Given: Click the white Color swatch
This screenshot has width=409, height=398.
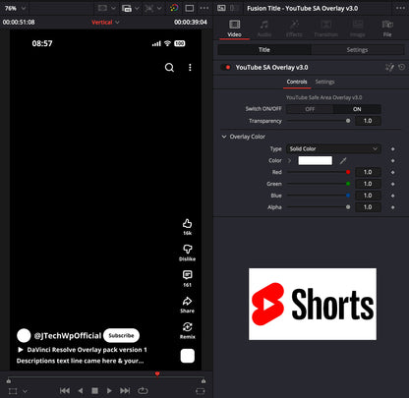Looking at the screenshot, I should [315, 160].
